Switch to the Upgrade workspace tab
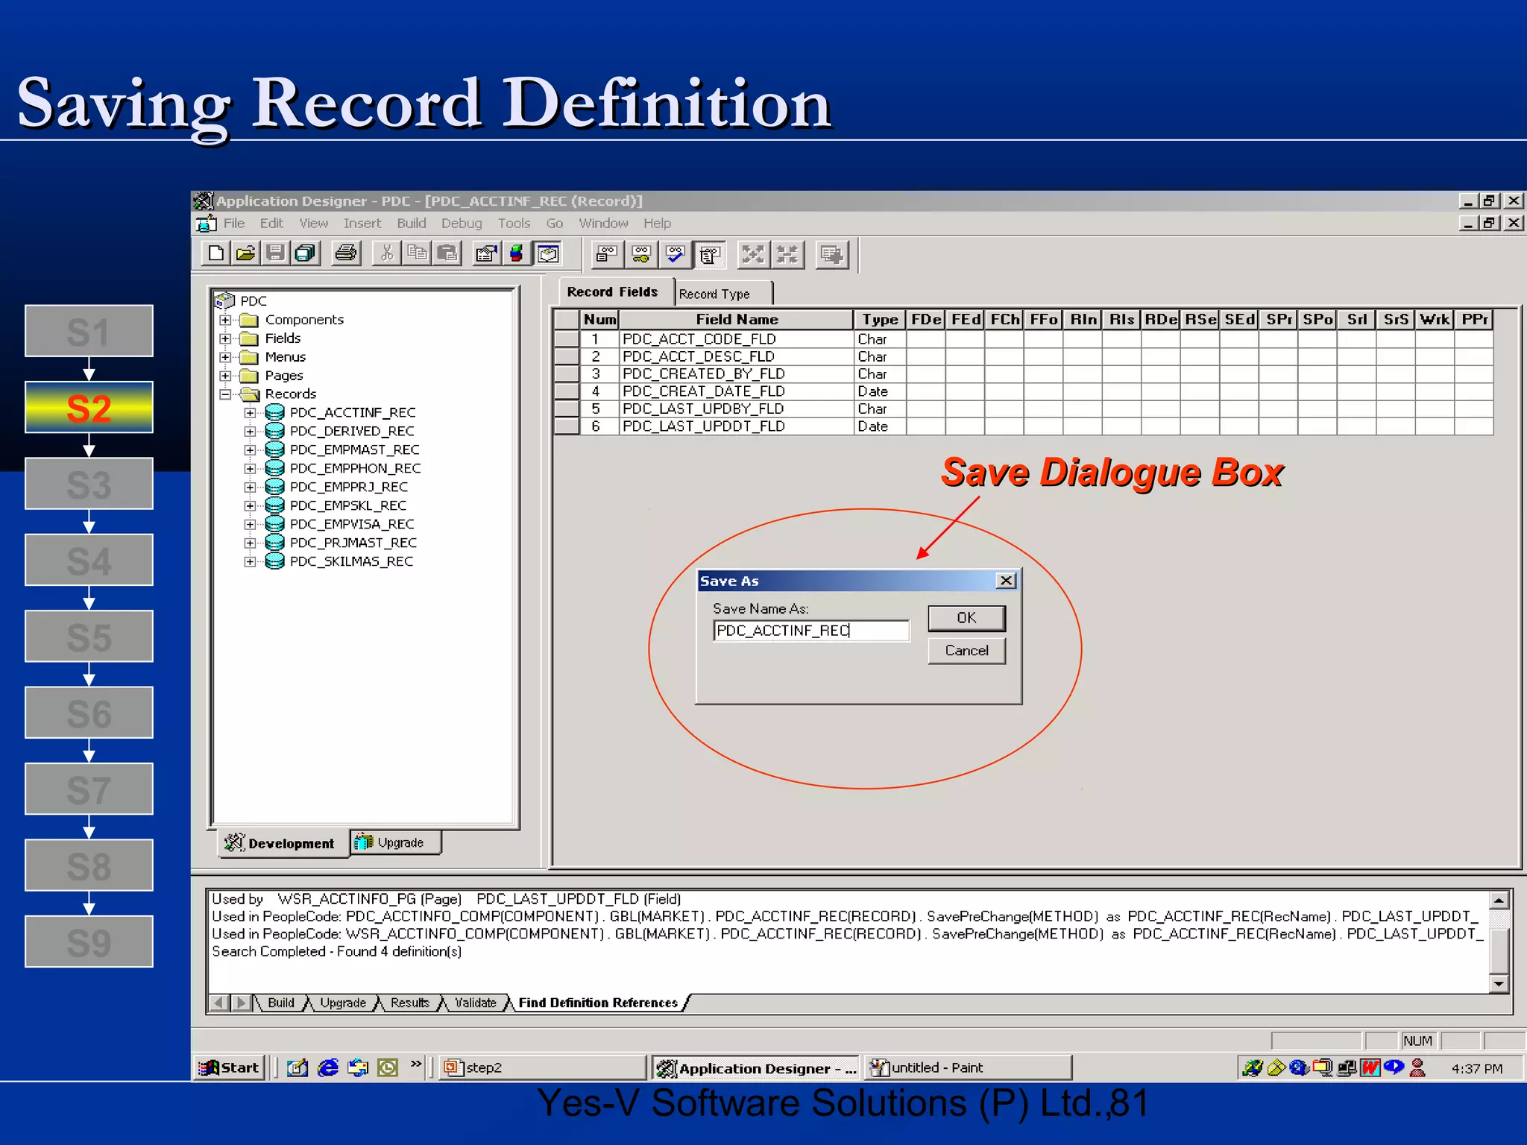Image resolution: width=1527 pixels, height=1145 pixels. tap(395, 842)
